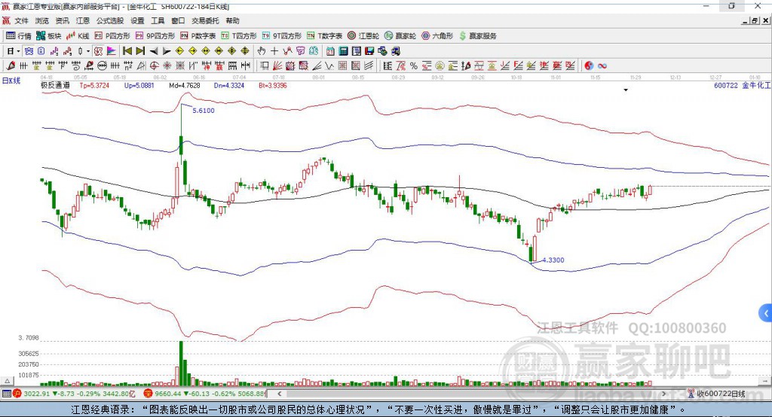Image resolution: width=772 pixels, height=417 pixels.
Task: Click the 600722 金牛化工 stock label
Action: [742, 85]
